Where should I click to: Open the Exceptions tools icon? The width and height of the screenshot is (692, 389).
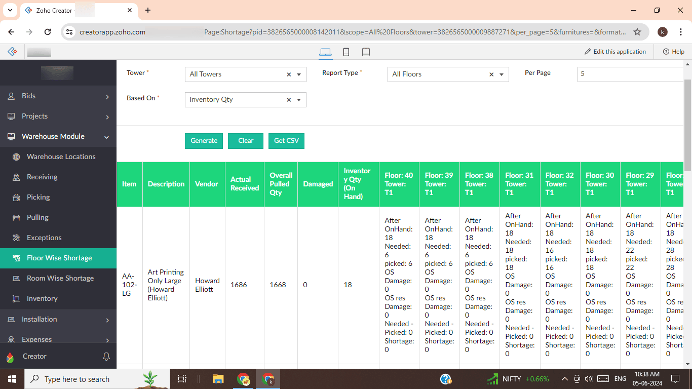point(17,238)
